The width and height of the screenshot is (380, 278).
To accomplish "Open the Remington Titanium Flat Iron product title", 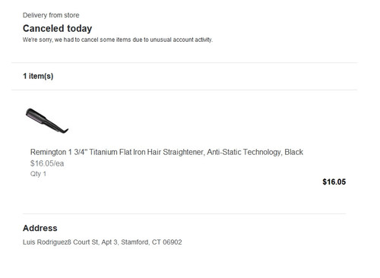I will click(x=166, y=152).
